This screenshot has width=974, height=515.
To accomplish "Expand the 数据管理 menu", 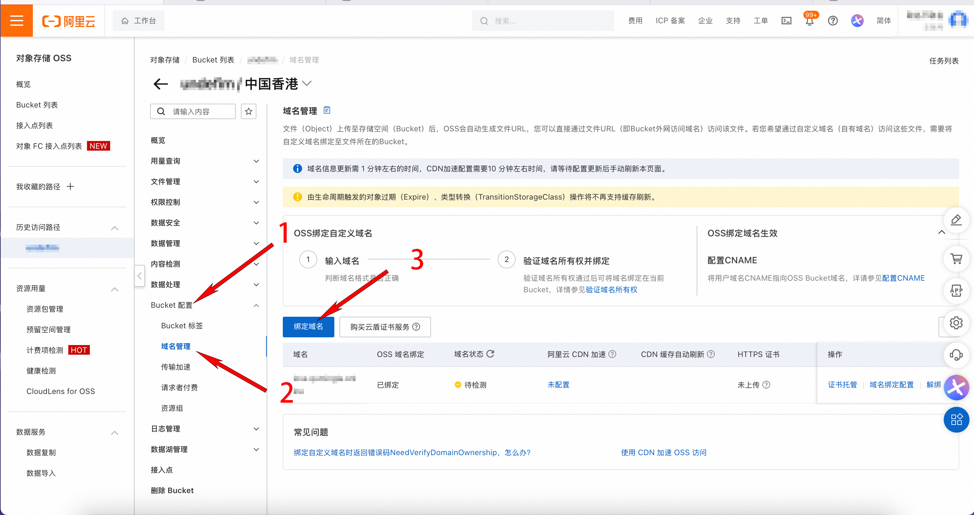I will coord(256,243).
